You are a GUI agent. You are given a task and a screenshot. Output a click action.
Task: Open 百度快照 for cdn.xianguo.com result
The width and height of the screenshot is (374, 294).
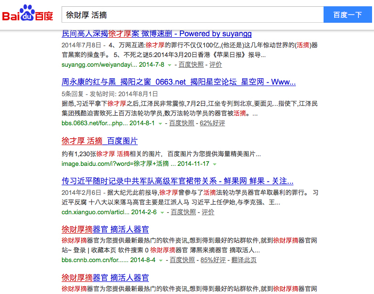coord(183,212)
